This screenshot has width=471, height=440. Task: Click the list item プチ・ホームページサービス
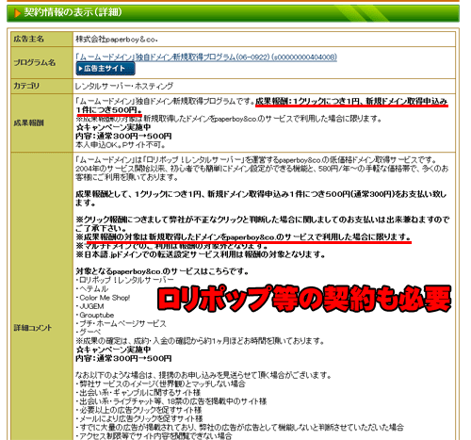[x=121, y=324]
